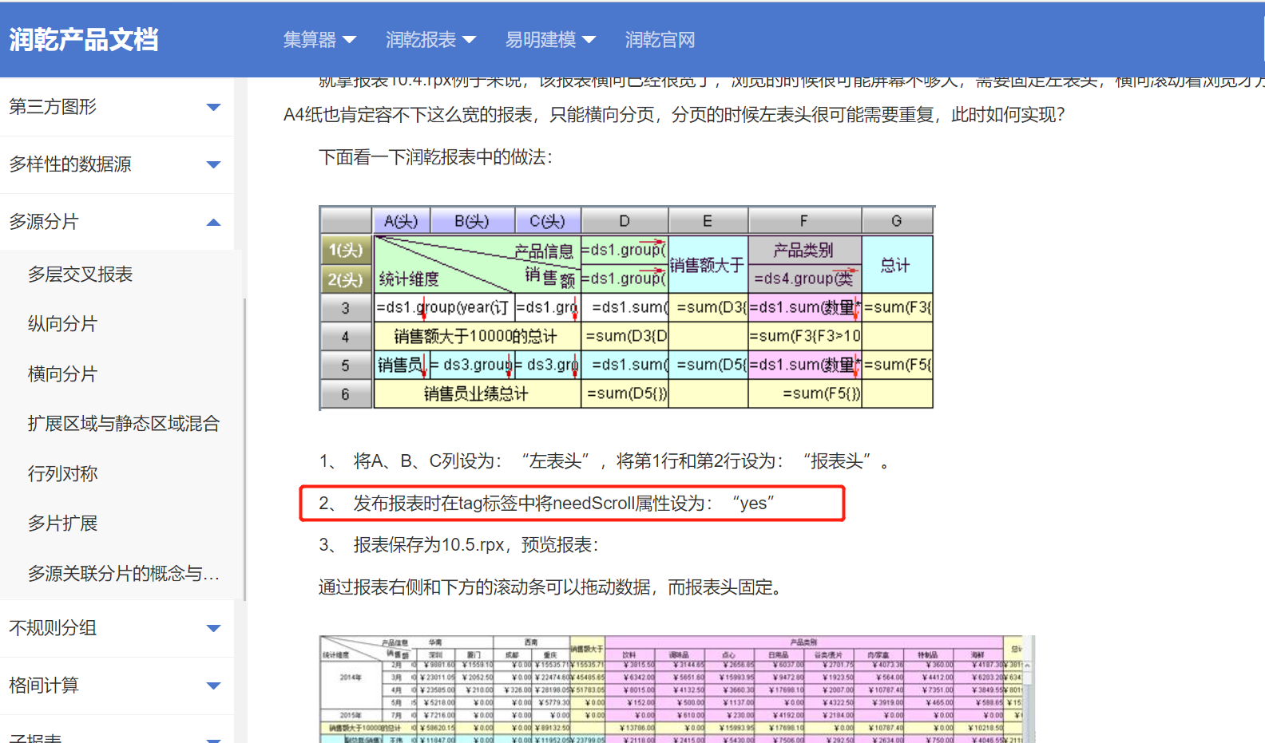The height and width of the screenshot is (743, 1265).
Task: Expand the 多样性的数据源 arrow icon
Action: click(213, 164)
